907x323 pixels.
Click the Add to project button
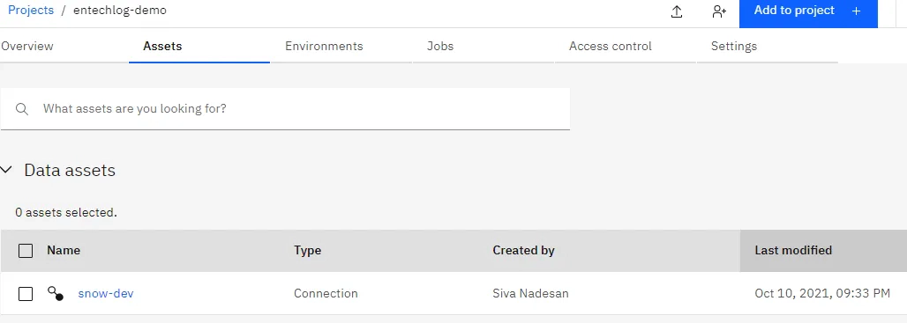pos(808,12)
